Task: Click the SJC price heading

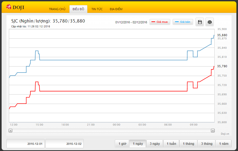Action: pos(48,21)
